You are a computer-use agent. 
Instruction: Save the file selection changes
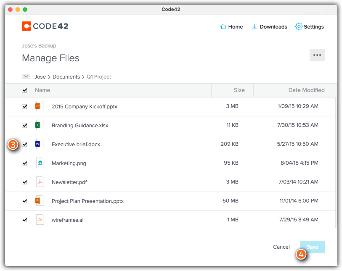coord(312,247)
